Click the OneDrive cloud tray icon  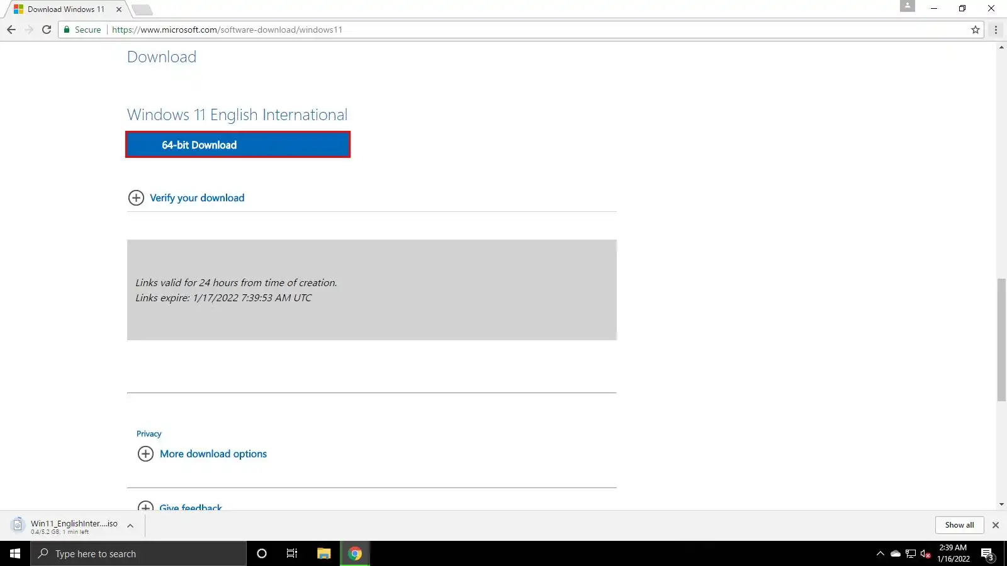tap(895, 553)
